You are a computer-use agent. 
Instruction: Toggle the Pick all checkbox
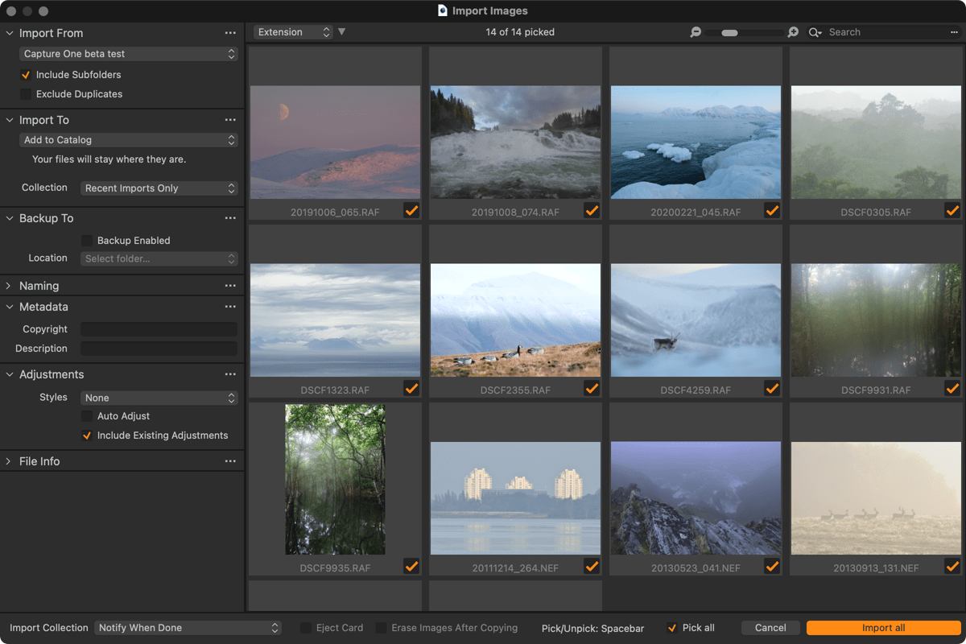click(672, 628)
